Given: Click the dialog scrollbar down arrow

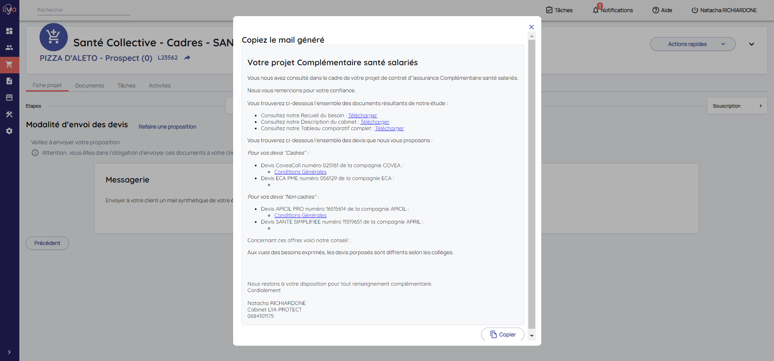Looking at the screenshot, I should coord(532,336).
